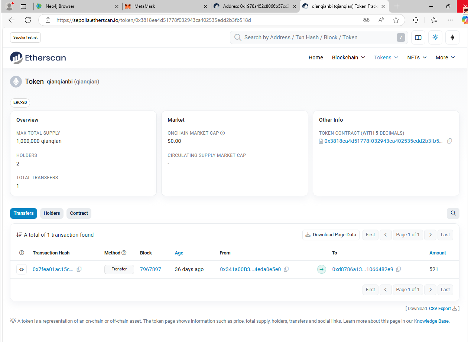Click the help icon beside Onchain Market Cap
Viewport: 468px width, 342px height.
(x=222, y=133)
